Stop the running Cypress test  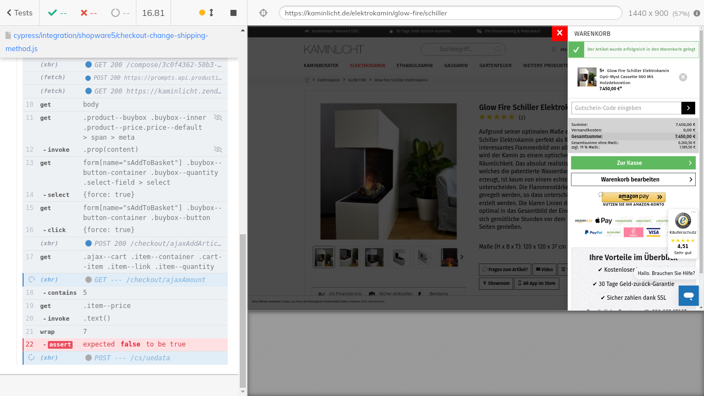pos(233,13)
